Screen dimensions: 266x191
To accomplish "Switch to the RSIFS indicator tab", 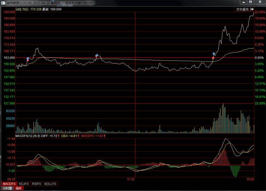I will [x=36, y=184].
